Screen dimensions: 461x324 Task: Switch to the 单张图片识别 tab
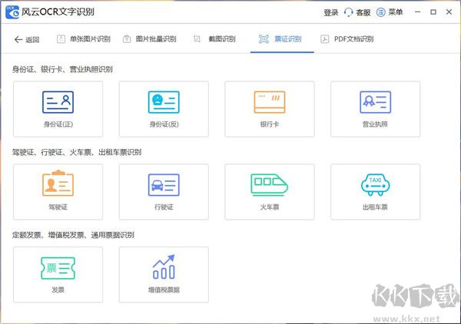[84, 39]
